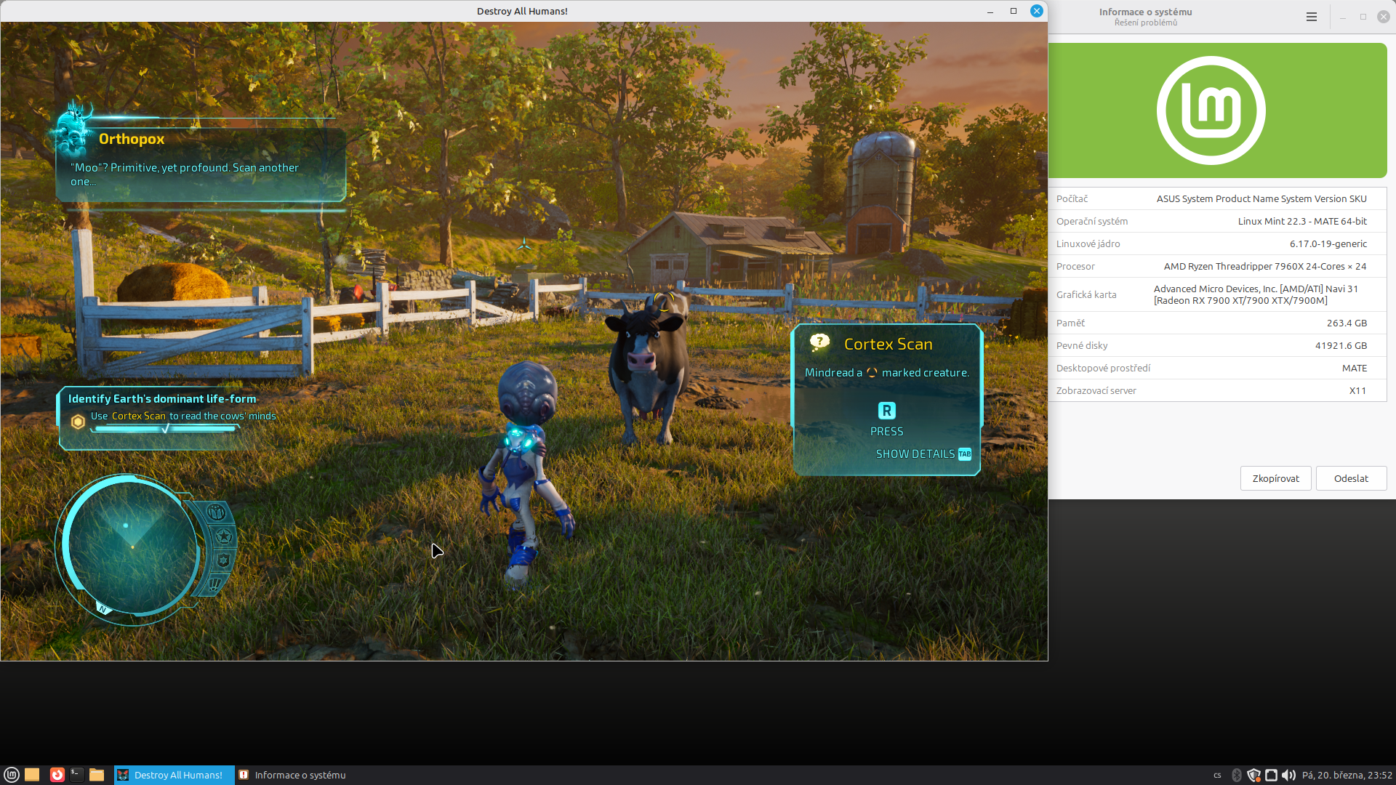Click the Bluetooth tray icon
The image size is (1396, 785).
click(1236, 775)
